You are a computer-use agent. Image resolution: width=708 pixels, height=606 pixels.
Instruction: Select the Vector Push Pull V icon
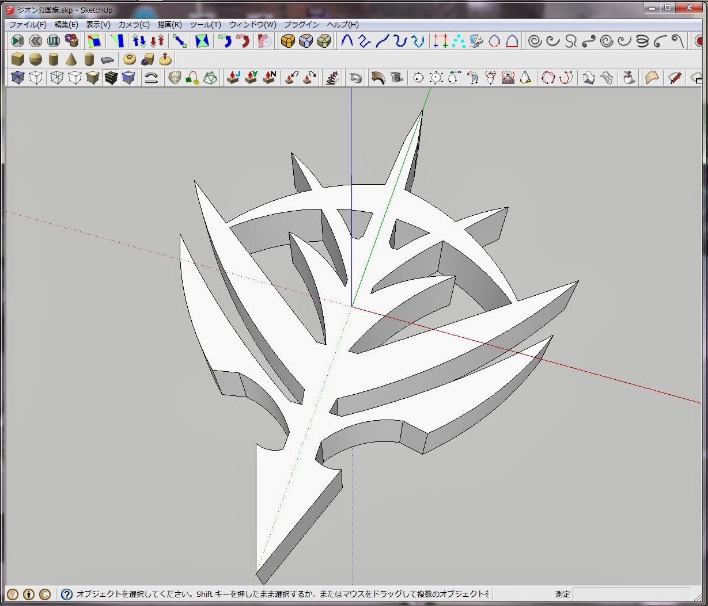click(x=251, y=78)
